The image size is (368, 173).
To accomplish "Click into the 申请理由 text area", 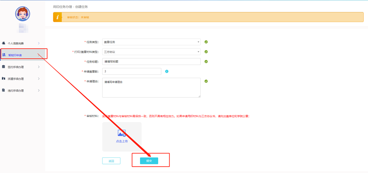I will tap(151, 88).
